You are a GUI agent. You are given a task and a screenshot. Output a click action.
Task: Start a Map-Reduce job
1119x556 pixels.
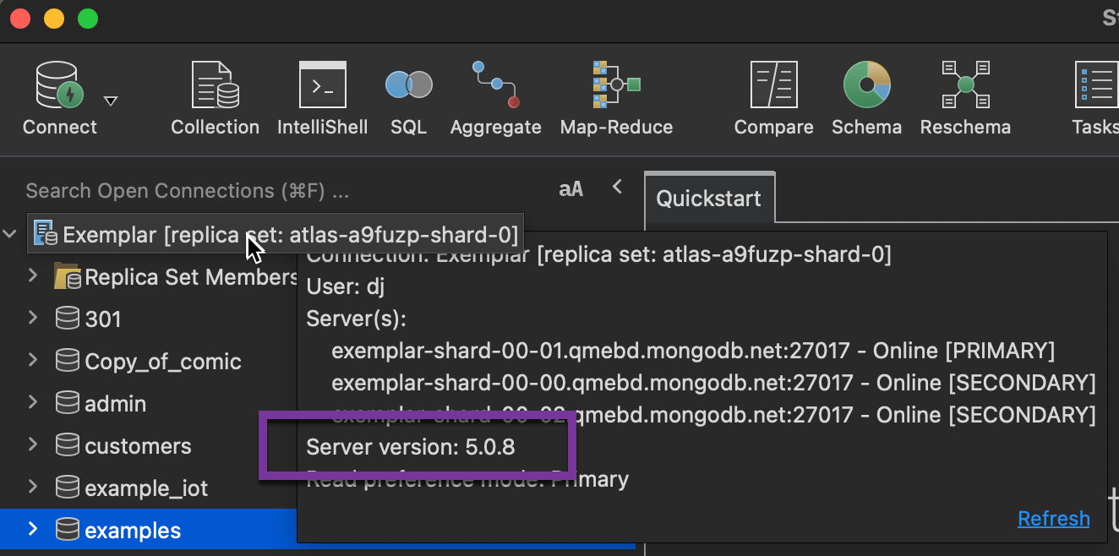(x=616, y=93)
